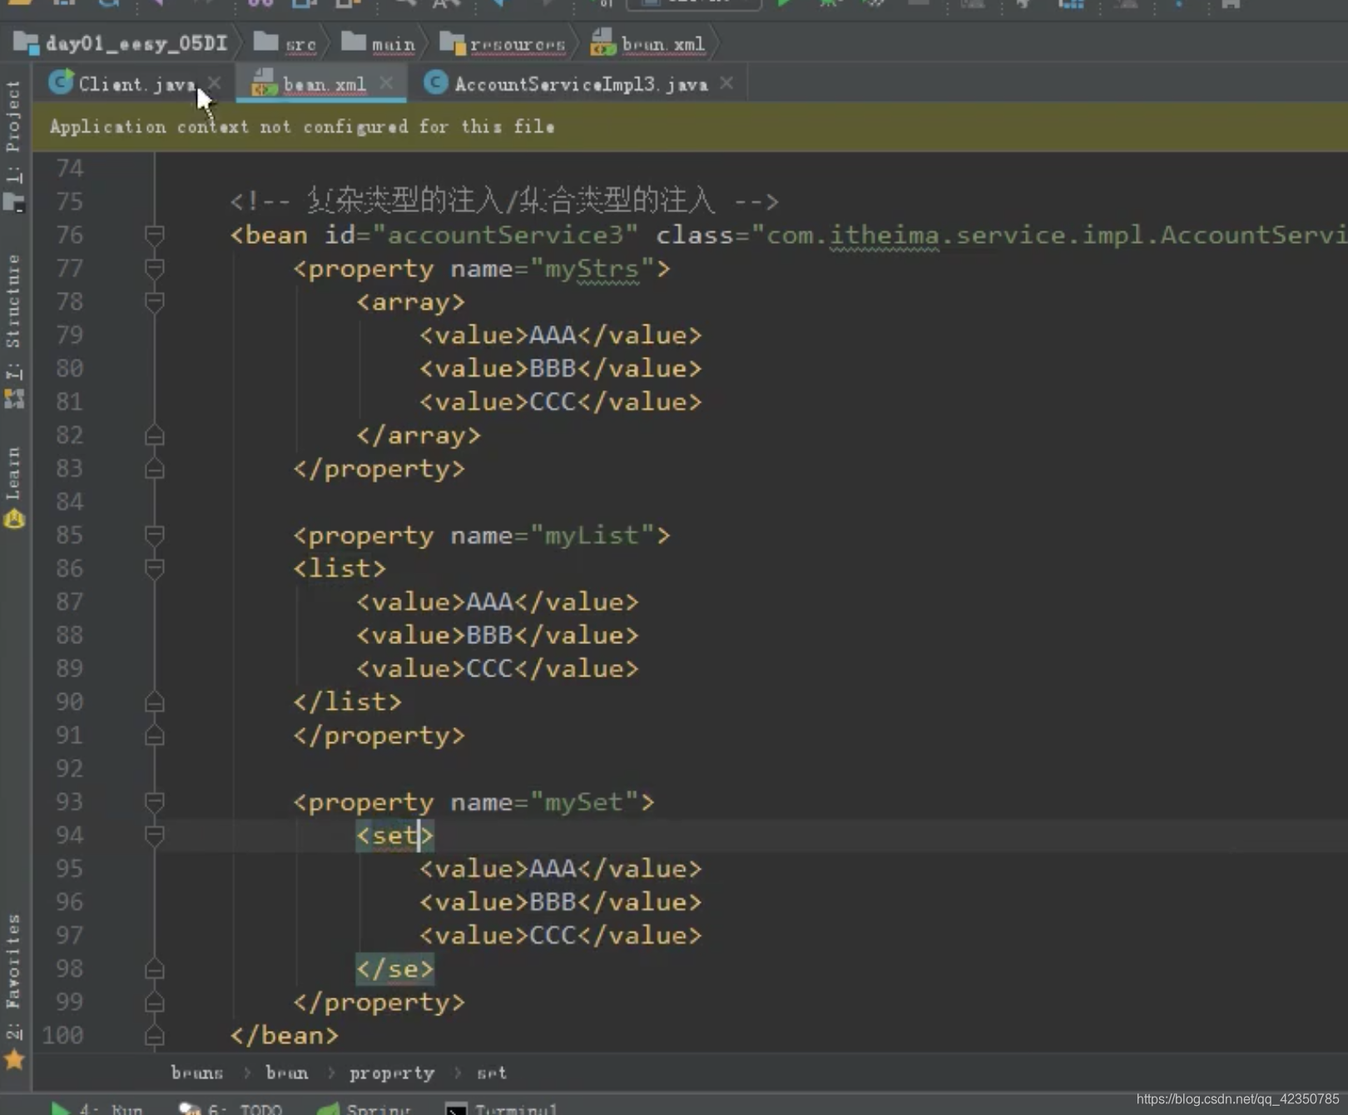Image resolution: width=1348 pixels, height=1115 pixels.
Task: Select 'set' in the bottom XML breadcrumb
Action: pyautogui.click(x=492, y=1073)
